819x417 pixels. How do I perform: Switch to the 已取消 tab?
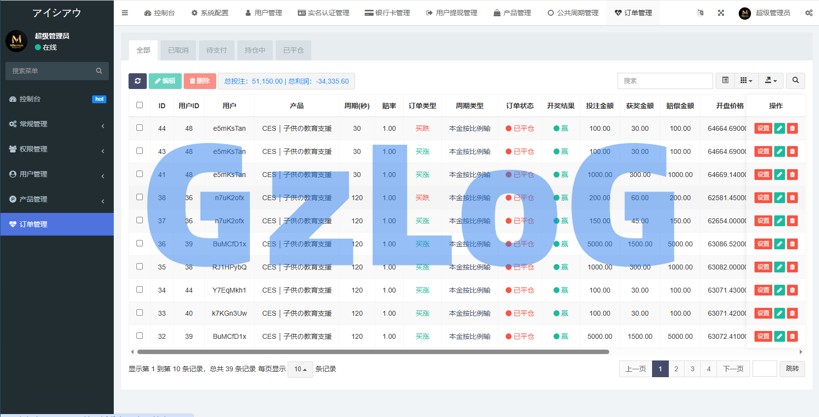coord(178,50)
